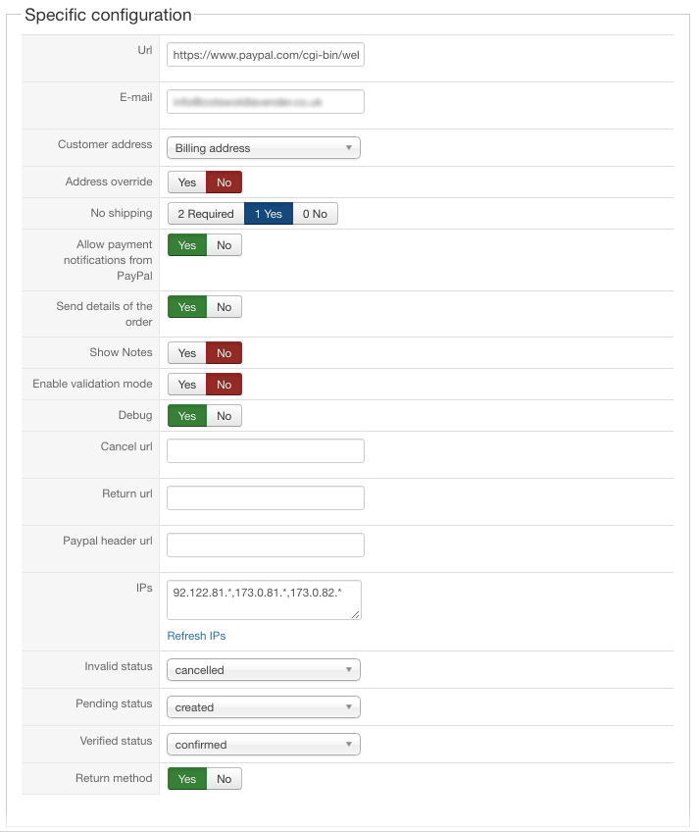The width and height of the screenshot is (699, 832).
Task: Enable Show Notes with Yes
Action: click(186, 353)
